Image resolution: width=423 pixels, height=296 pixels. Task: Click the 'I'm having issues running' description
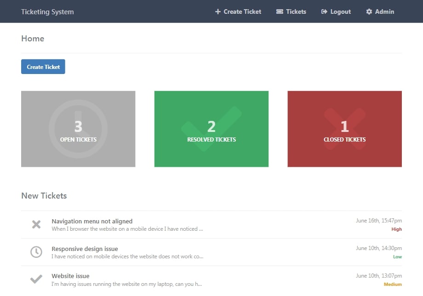tap(127, 284)
